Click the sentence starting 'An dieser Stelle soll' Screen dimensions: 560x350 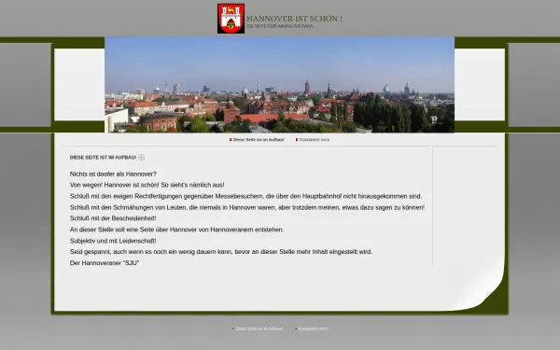176,230
